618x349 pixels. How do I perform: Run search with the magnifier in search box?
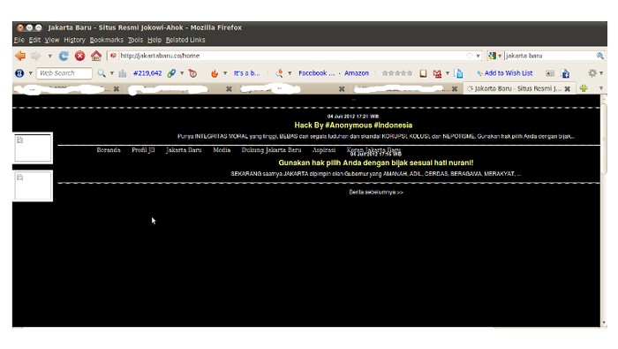point(599,56)
